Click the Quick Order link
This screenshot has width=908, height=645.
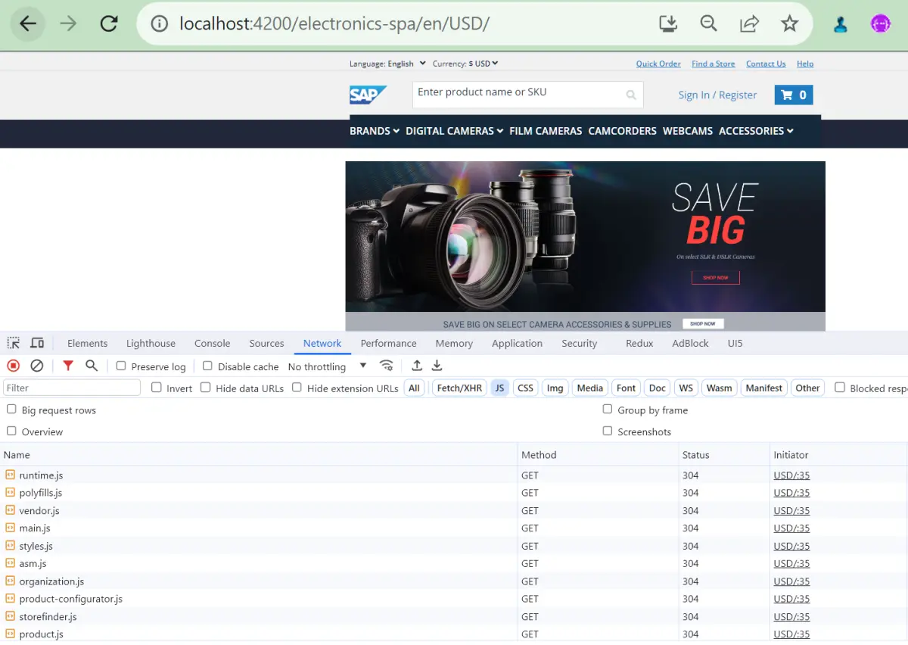(658, 64)
